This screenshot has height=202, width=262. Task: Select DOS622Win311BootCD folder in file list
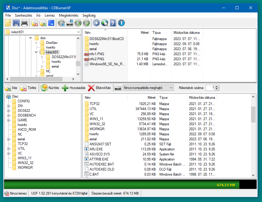[x=107, y=39]
